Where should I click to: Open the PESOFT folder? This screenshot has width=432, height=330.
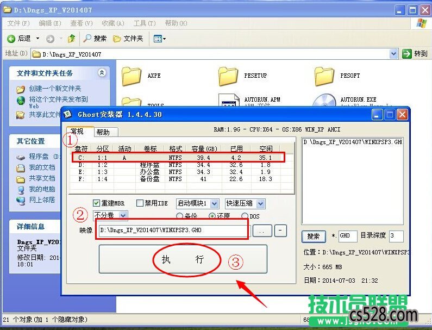[x=324, y=76]
